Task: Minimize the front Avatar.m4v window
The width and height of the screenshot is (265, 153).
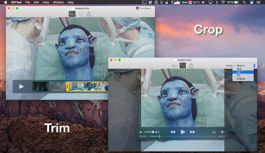Action: pyautogui.click(x=115, y=60)
